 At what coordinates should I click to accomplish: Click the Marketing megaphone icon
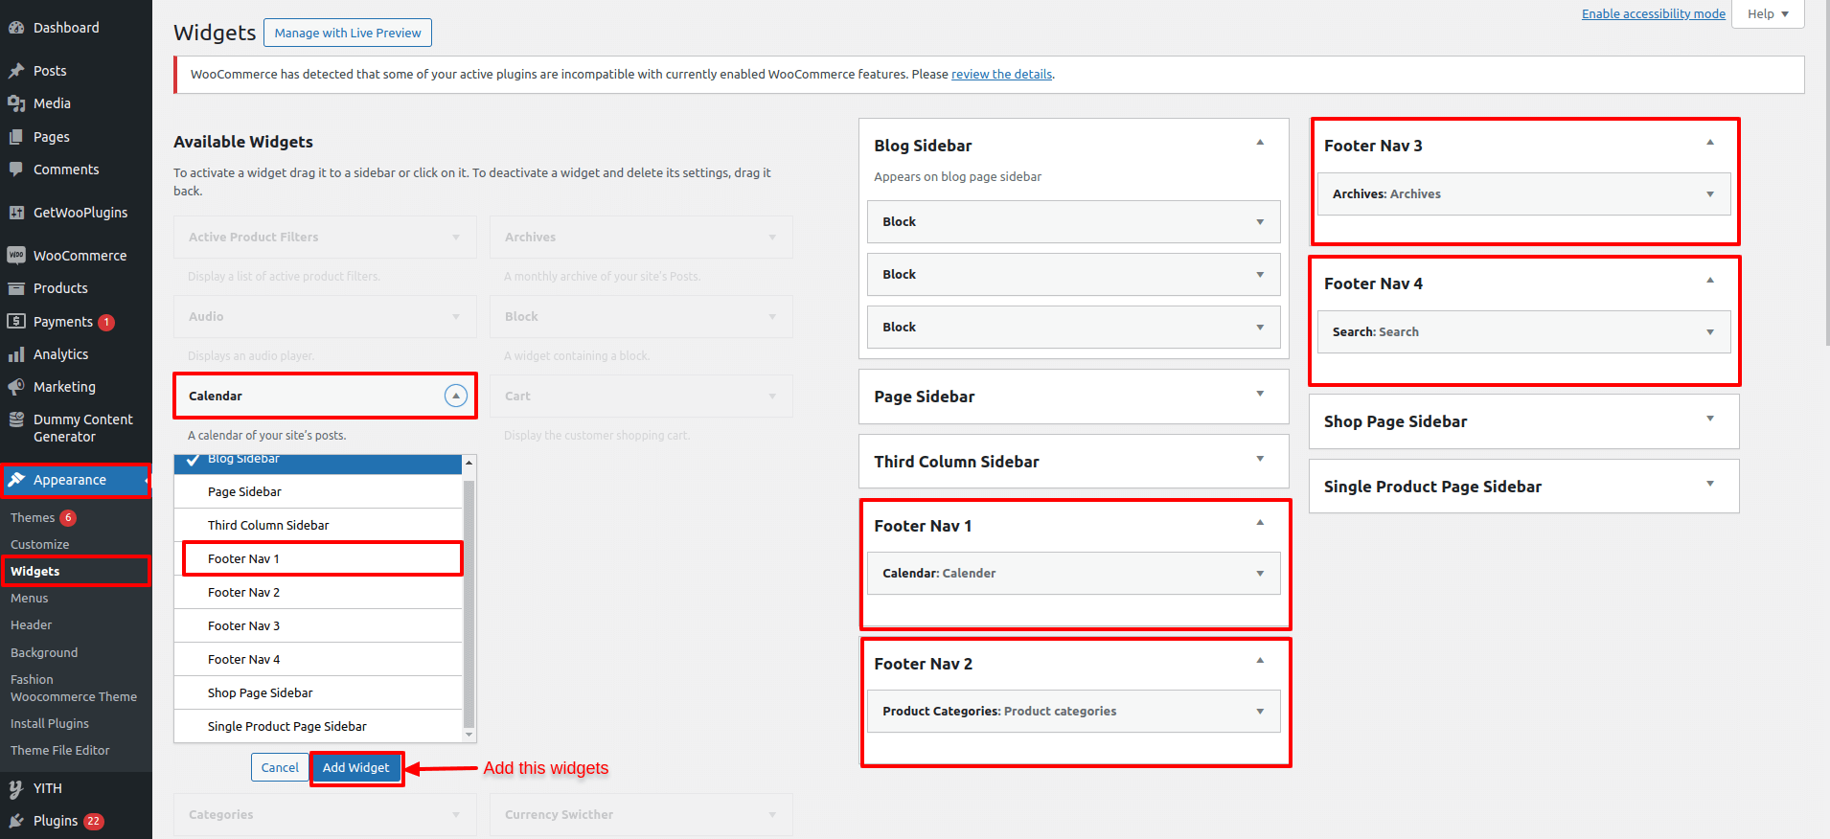point(16,387)
